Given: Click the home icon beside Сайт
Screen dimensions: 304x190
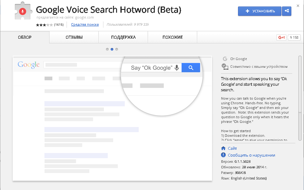Looking at the screenshot, I should (x=224, y=149).
